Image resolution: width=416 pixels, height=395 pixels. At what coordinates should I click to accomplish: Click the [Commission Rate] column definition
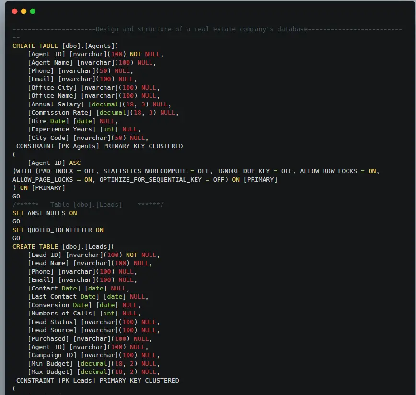[x=103, y=113]
